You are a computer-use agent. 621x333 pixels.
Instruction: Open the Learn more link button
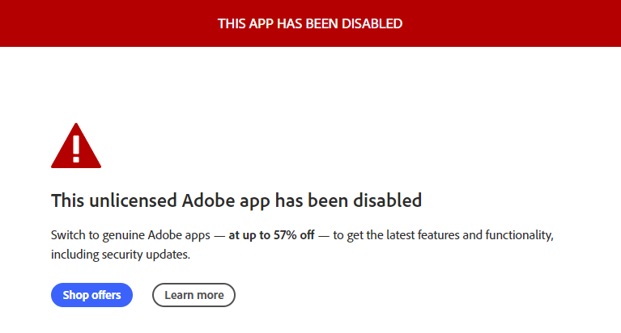[194, 295]
